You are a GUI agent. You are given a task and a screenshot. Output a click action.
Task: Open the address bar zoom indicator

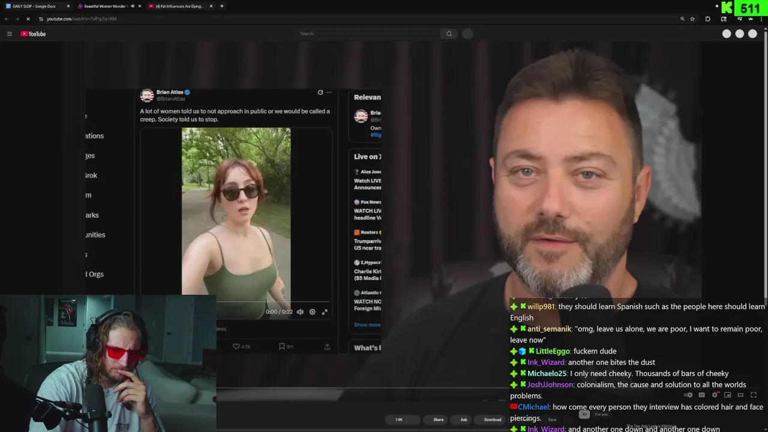(682, 19)
